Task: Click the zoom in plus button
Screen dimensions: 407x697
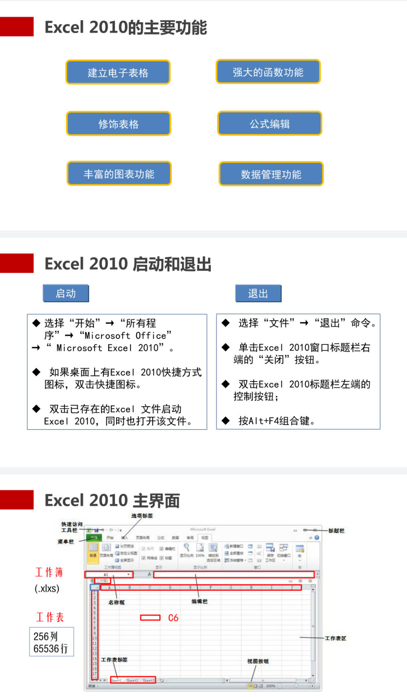Action: 312,686
